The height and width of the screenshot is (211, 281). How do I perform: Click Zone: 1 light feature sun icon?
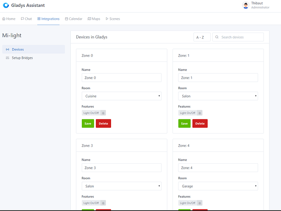pyautogui.click(x=200, y=113)
